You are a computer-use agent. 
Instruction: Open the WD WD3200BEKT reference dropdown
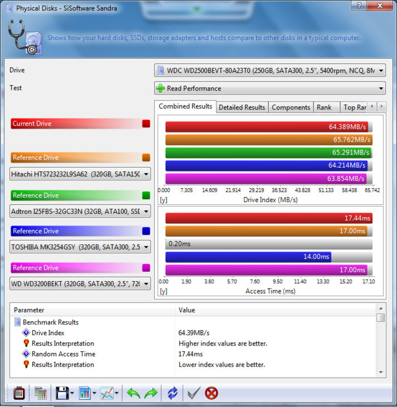pyautogui.click(x=80, y=284)
